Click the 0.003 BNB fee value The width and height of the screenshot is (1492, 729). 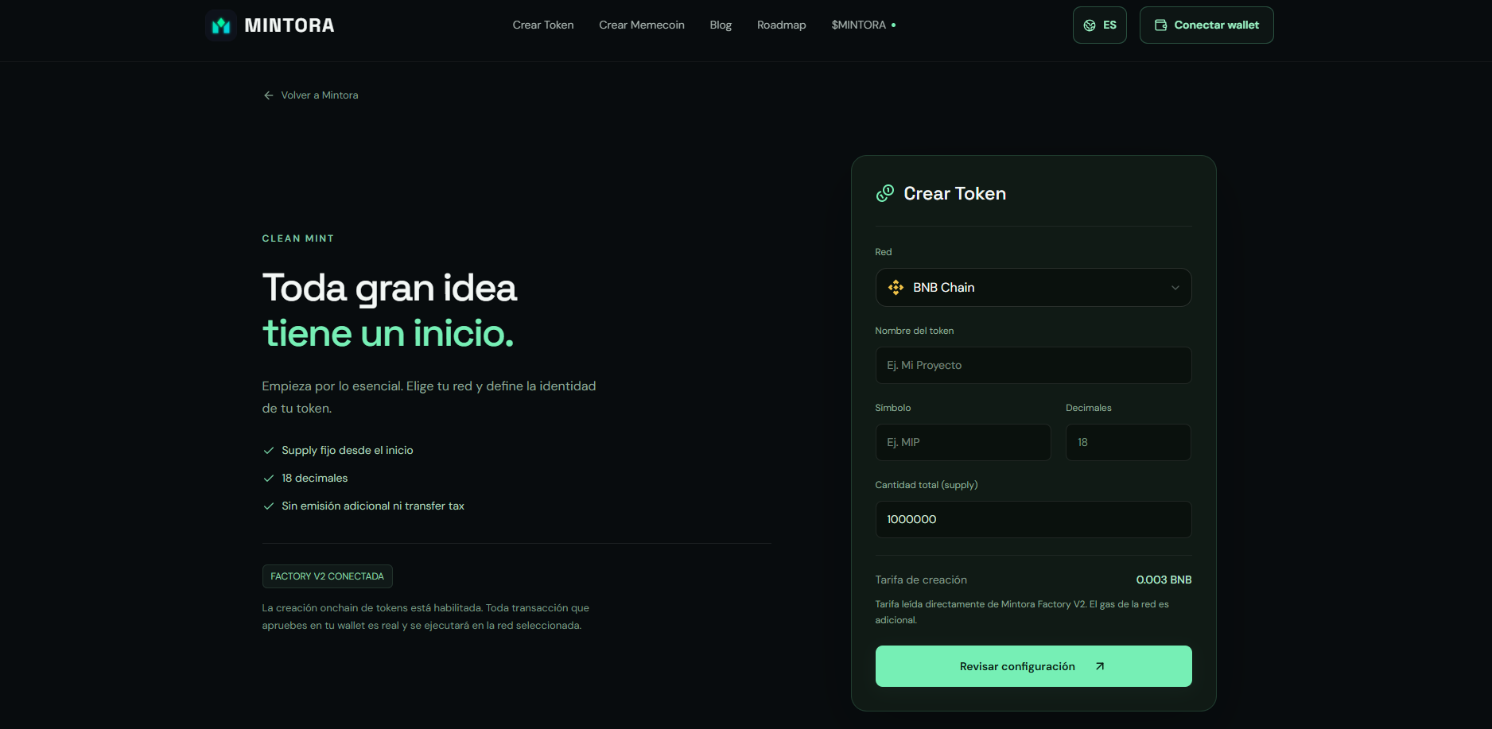tap(1164, 580)
